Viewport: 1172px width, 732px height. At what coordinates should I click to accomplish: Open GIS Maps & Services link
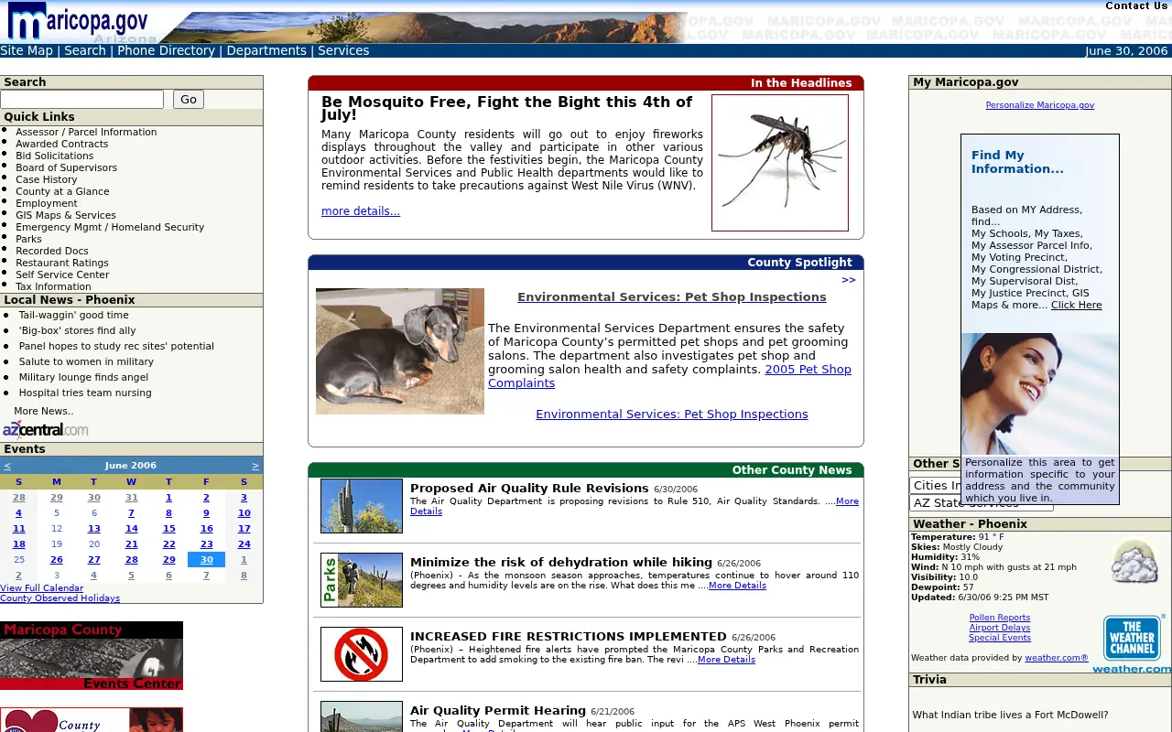pos(66,215)
